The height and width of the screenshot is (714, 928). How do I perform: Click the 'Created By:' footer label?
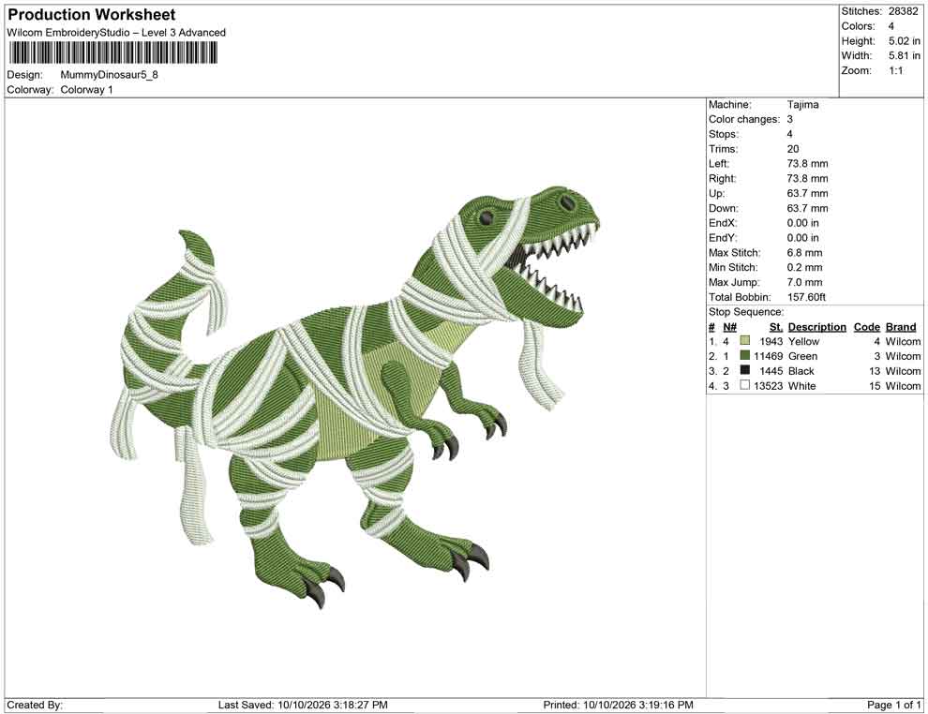[x=35, y=705]
